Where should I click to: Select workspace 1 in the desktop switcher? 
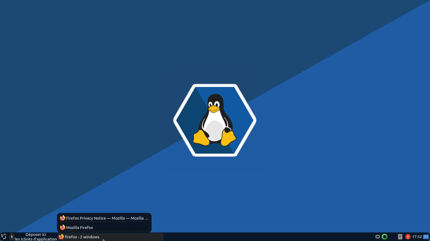(12, 237)
